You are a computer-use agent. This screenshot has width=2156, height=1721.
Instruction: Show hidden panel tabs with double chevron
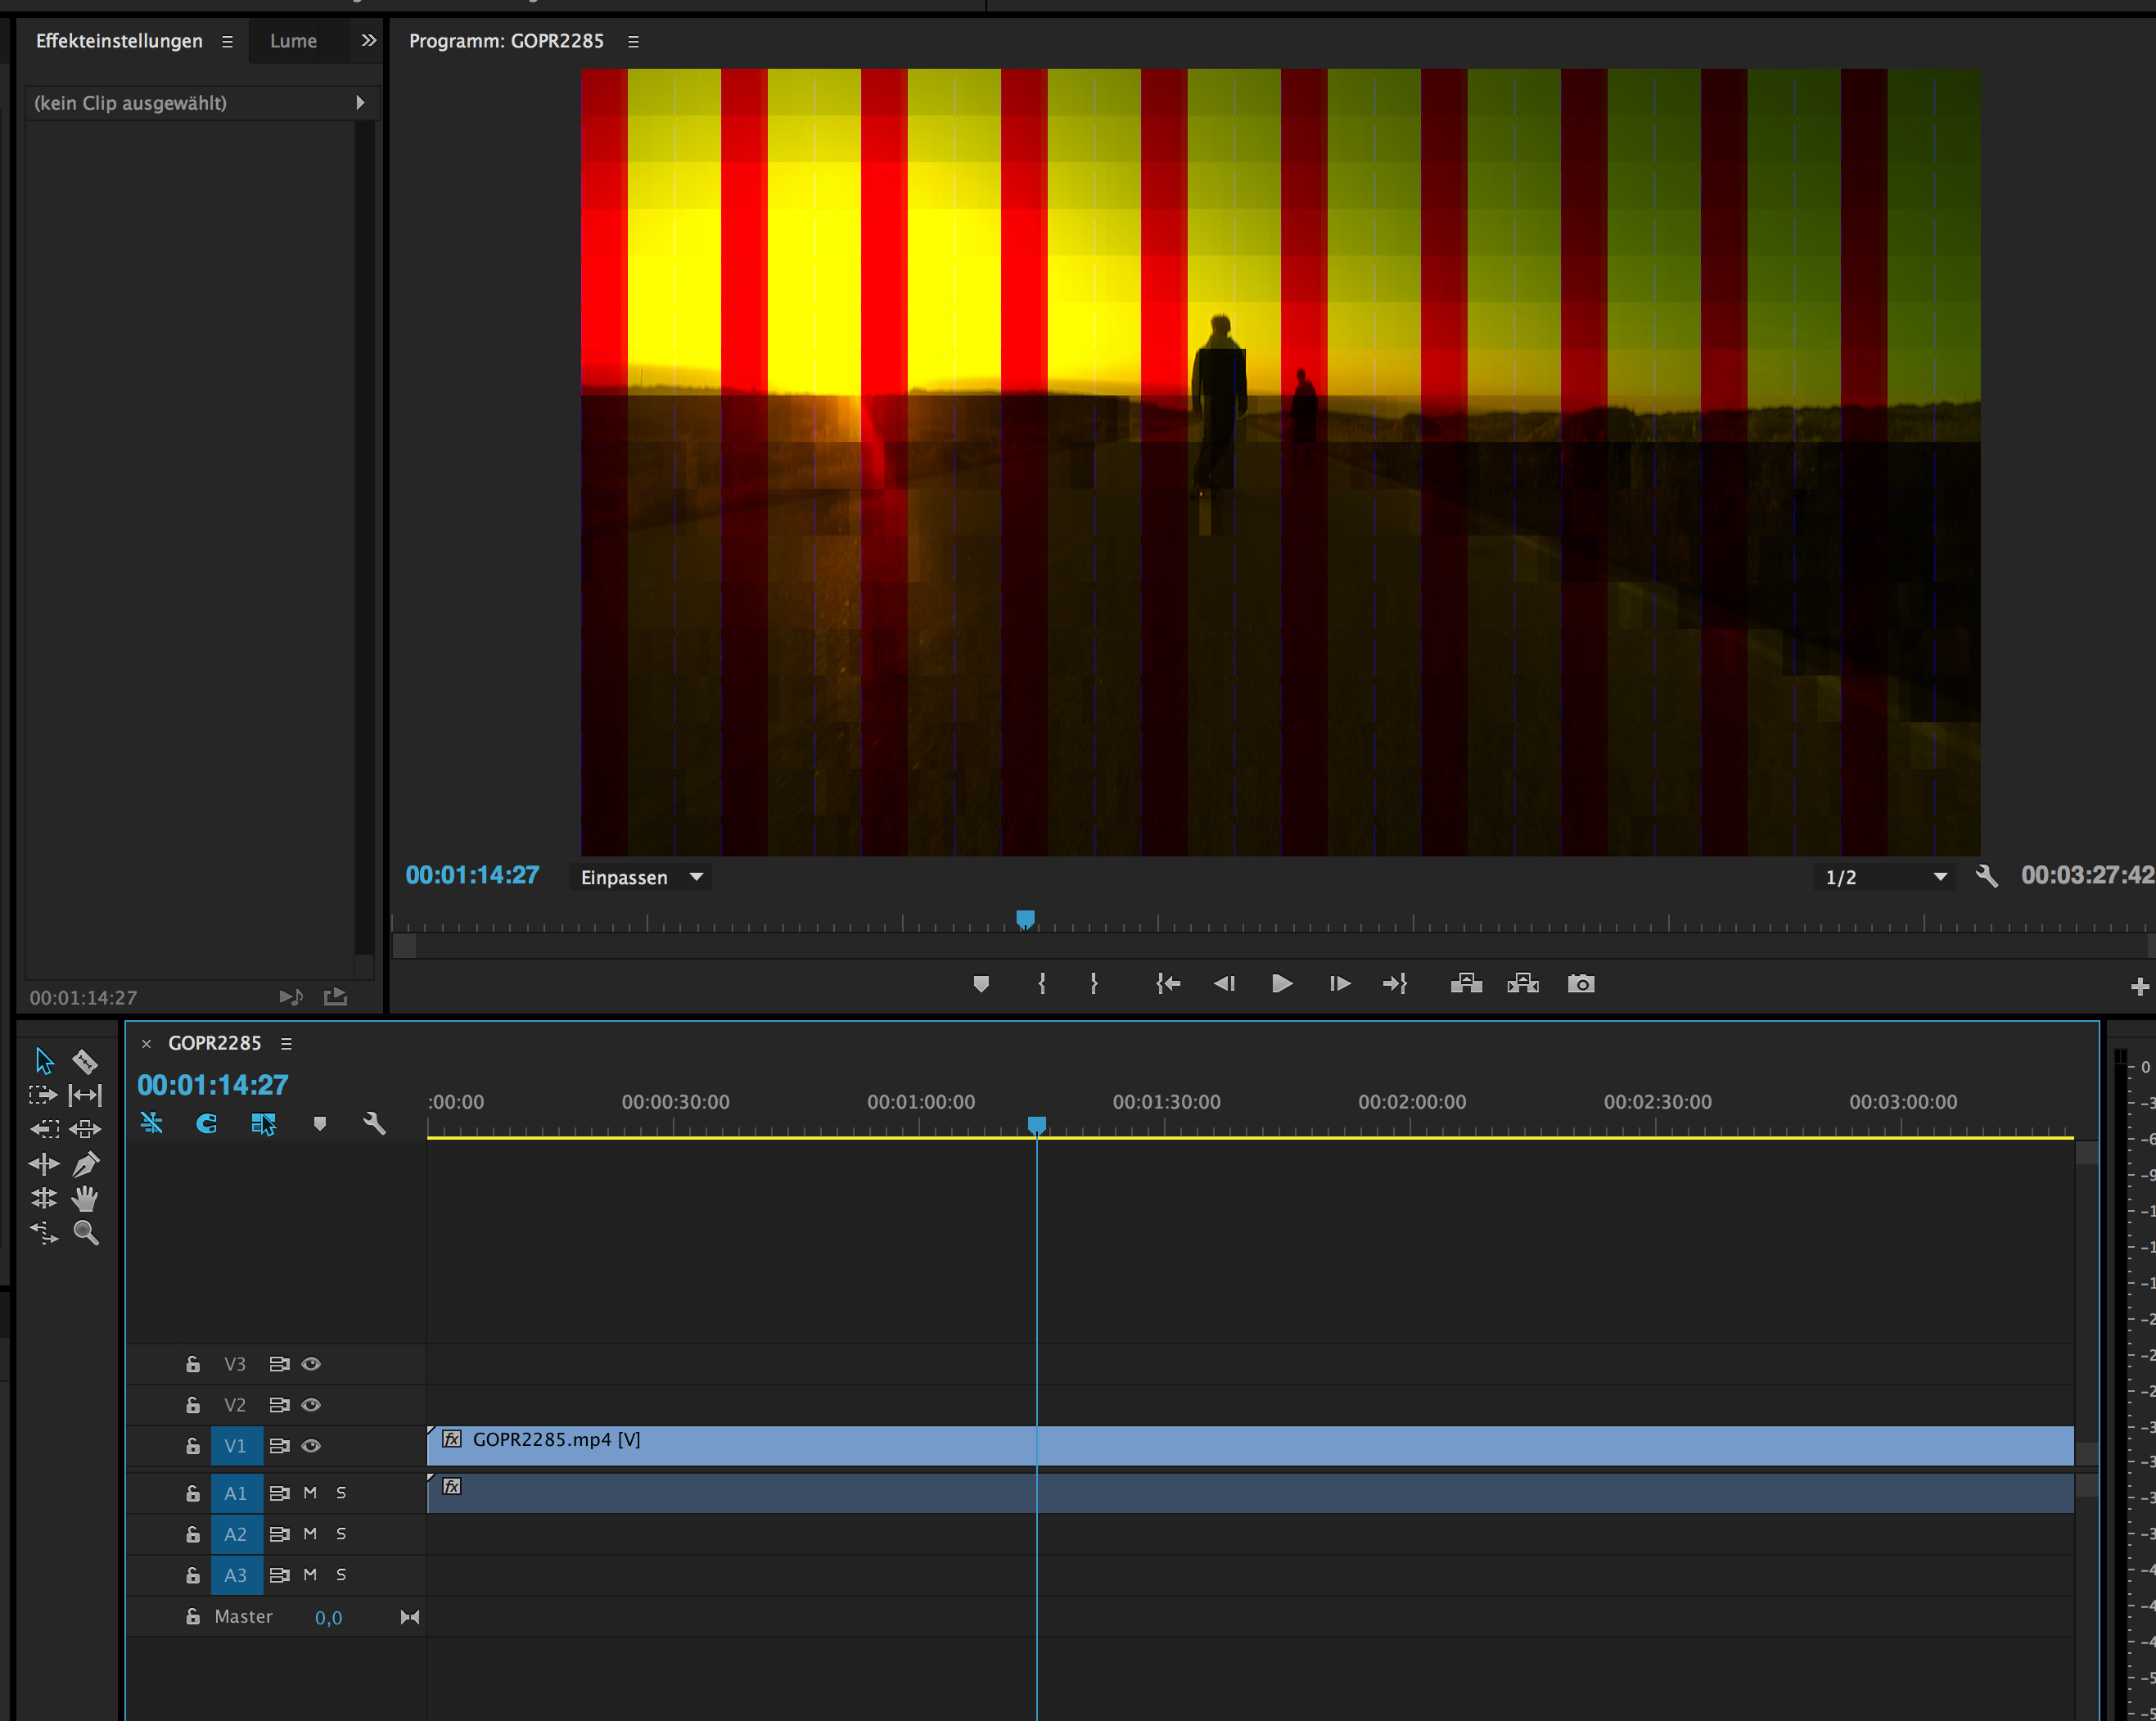pos(368,40)
